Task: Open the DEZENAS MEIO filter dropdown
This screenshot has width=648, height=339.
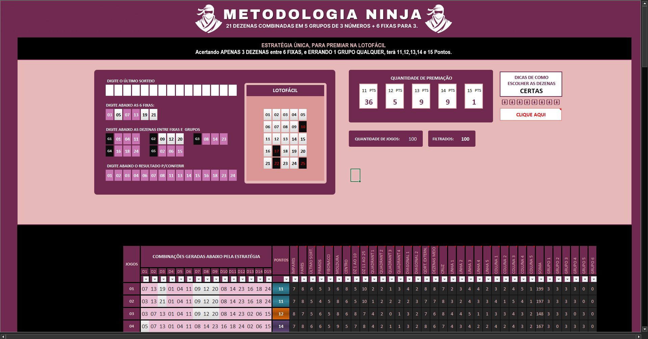Action: tap(436, 279)
